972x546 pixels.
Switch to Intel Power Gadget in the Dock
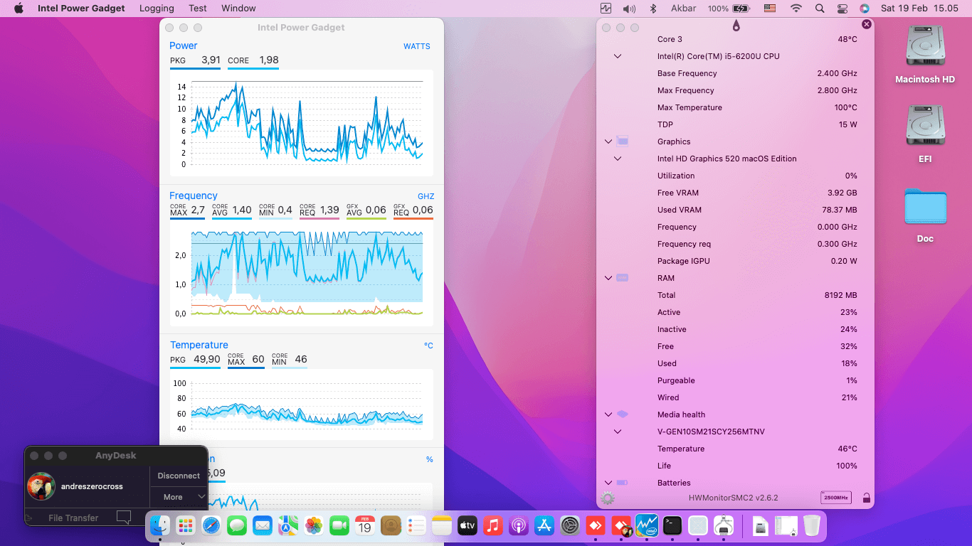[647, 526]
